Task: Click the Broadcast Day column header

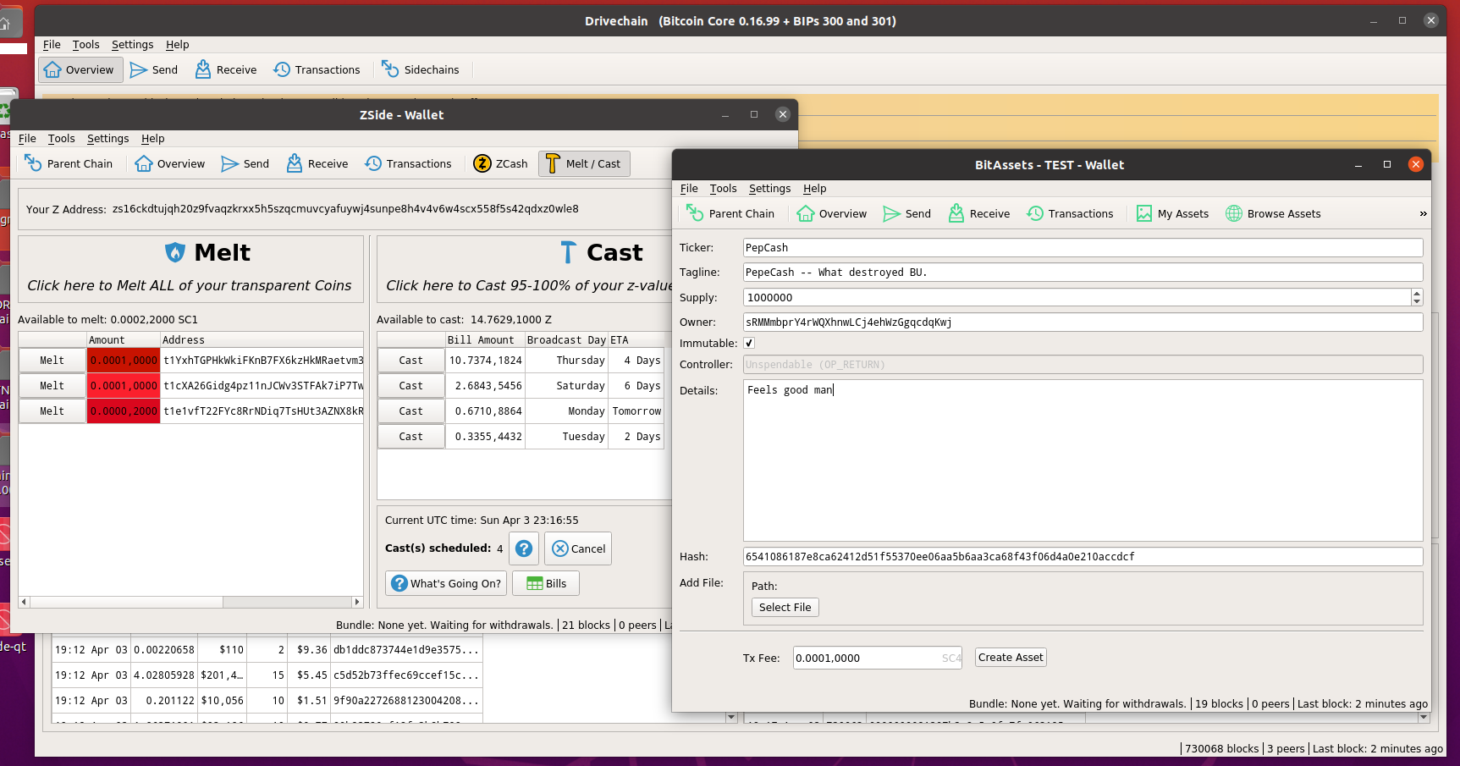Action: [x=566, y=339]
